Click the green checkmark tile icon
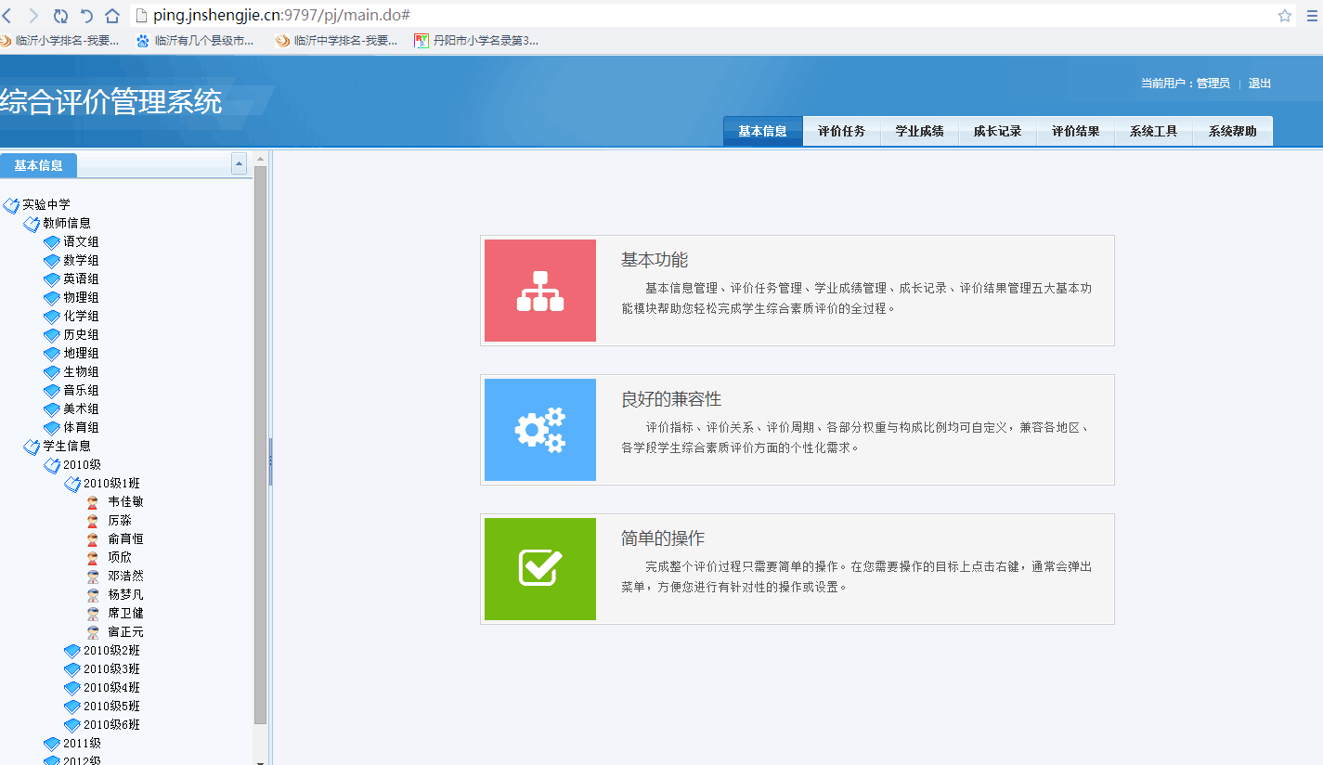1323x765 pixels. 540,569
